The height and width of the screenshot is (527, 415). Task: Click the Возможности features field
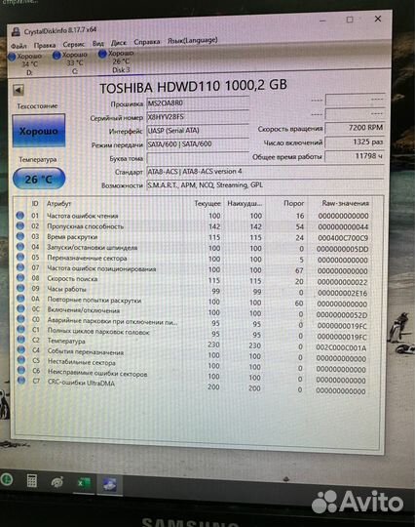pos(265,184)
